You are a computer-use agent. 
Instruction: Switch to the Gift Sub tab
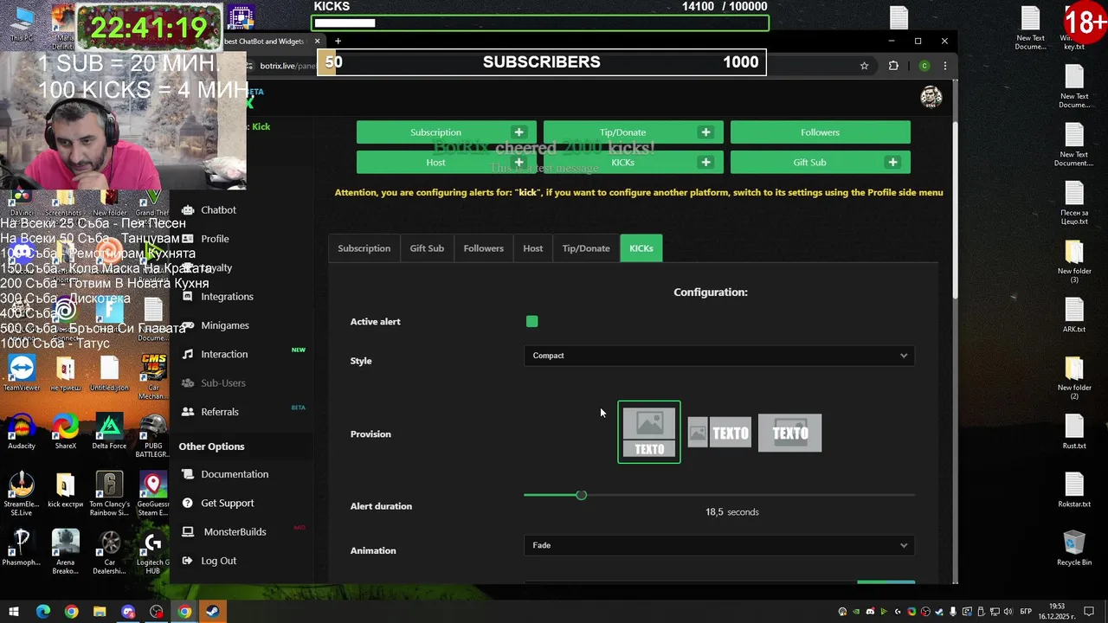pyautogui.click(x=427, y=248)
